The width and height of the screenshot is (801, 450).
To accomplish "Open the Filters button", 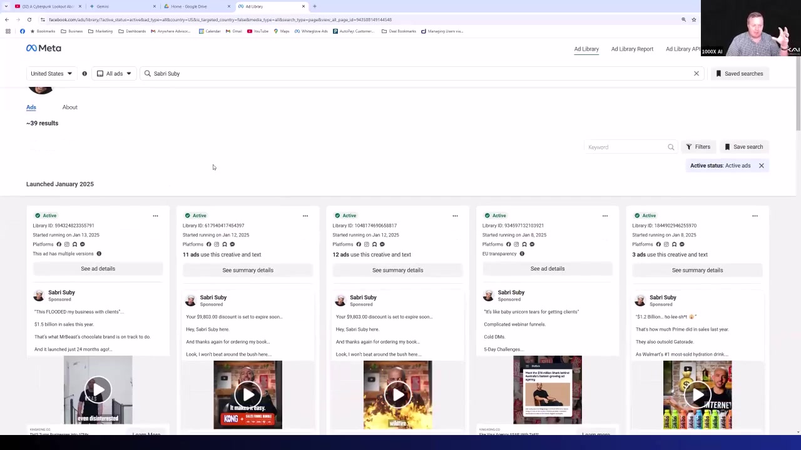I will tap(698, 147).
